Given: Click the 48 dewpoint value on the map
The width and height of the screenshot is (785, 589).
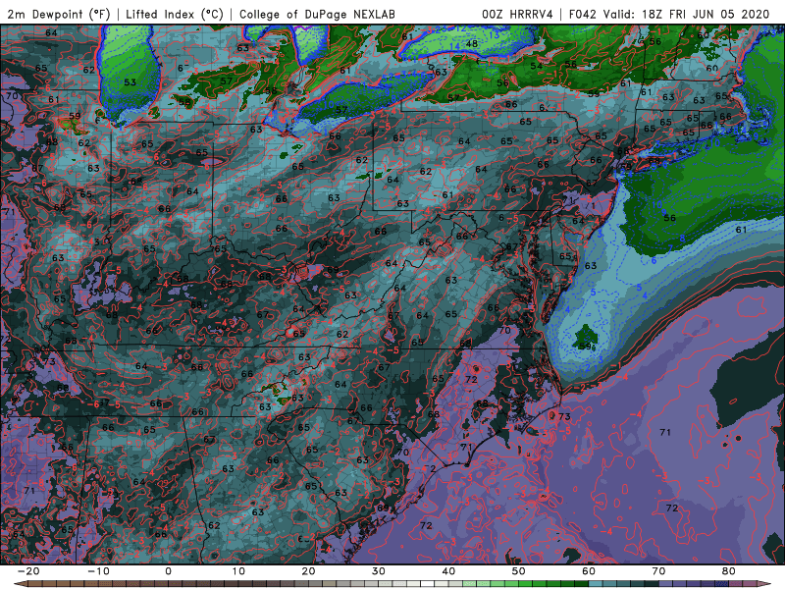Looking at the screenshot, I should [472, 44].
